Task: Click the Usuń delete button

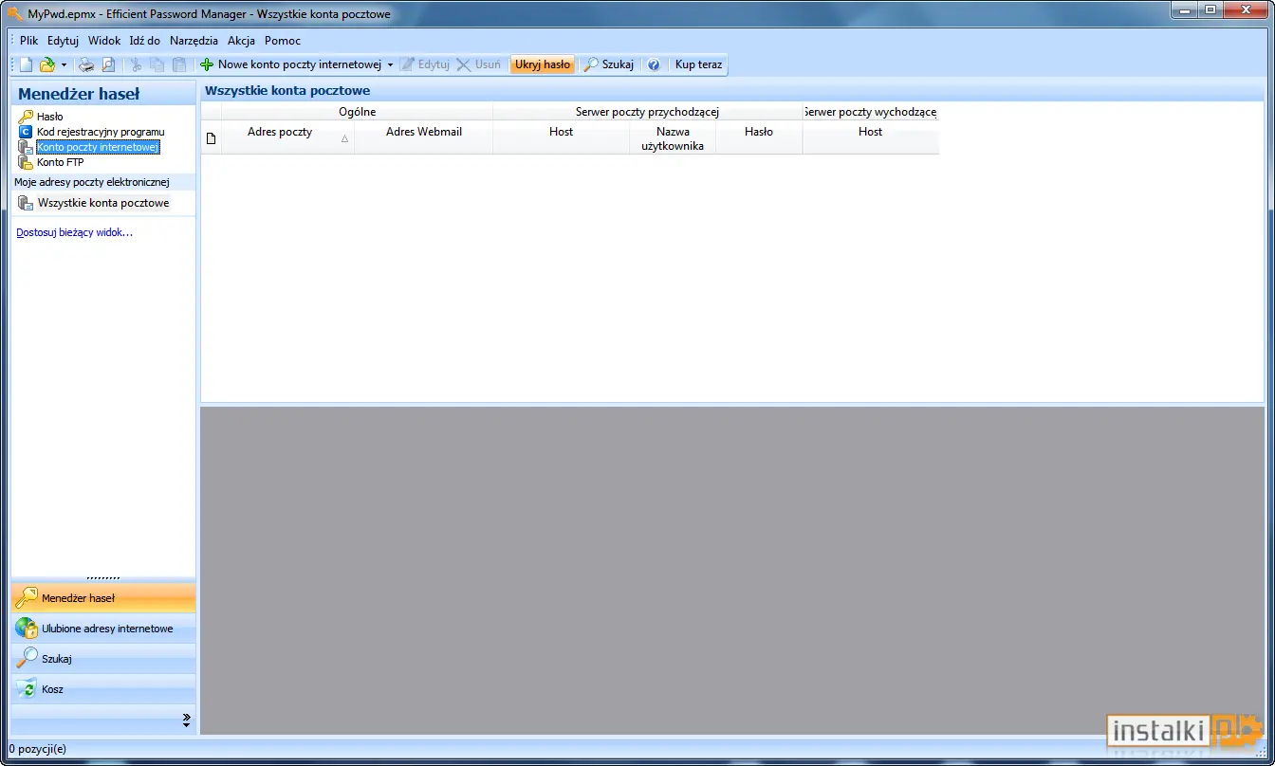Action: pos(478,64)
